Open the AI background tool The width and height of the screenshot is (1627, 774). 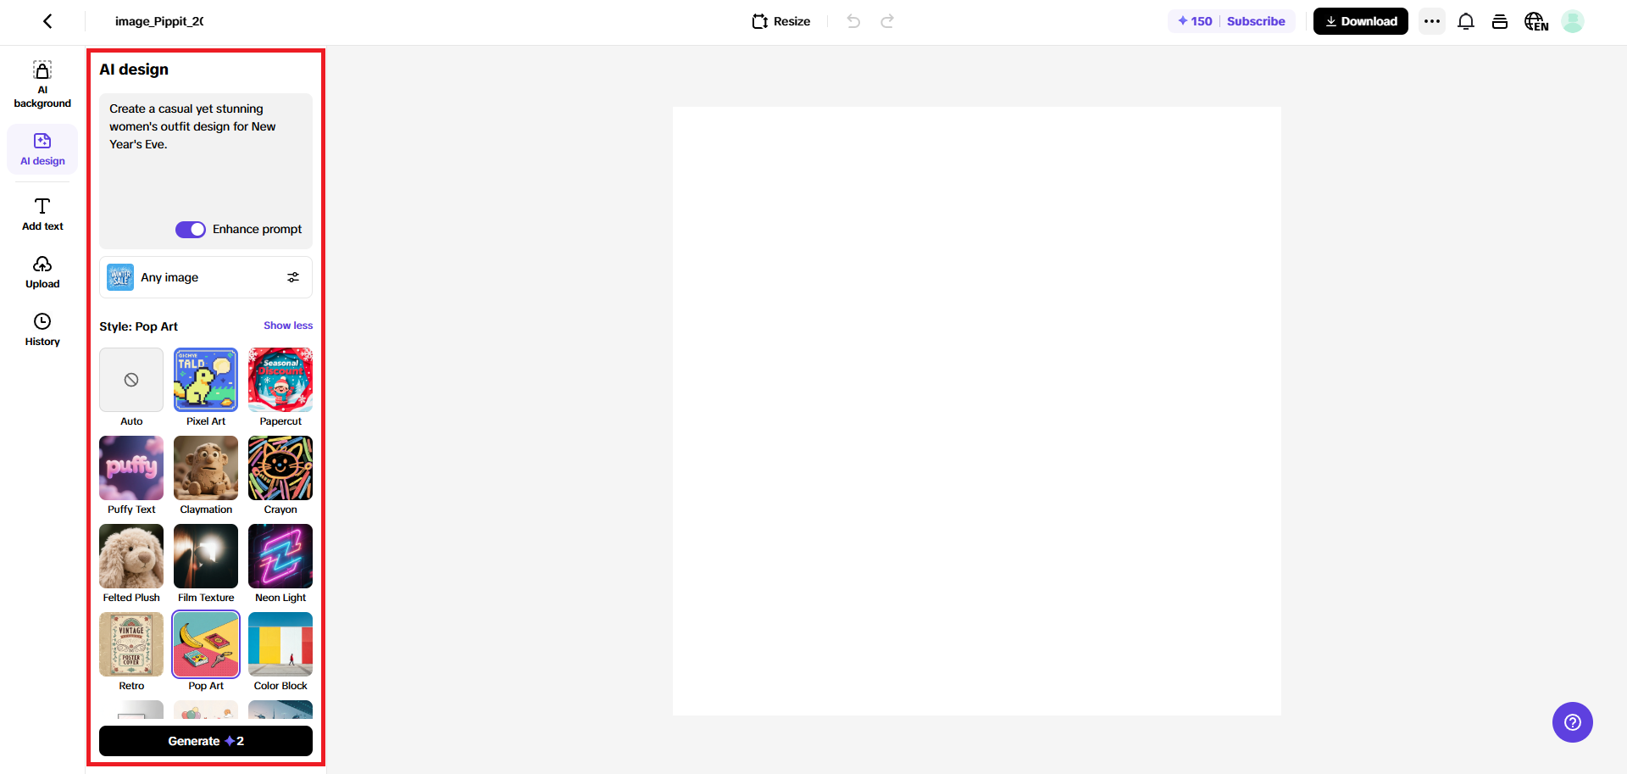pos(42,85)
